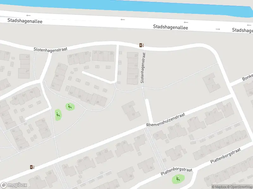
Task: Select the EV charger icon near the bottom-left road
Action: pos(32,167)
